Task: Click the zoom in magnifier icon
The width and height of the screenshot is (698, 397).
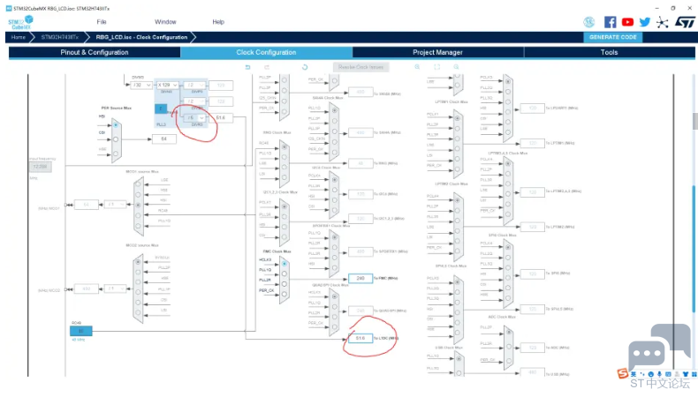Action: point(418,67)
